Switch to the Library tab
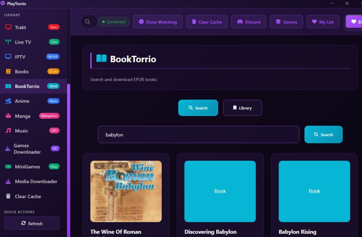 (x=242, y=108)
